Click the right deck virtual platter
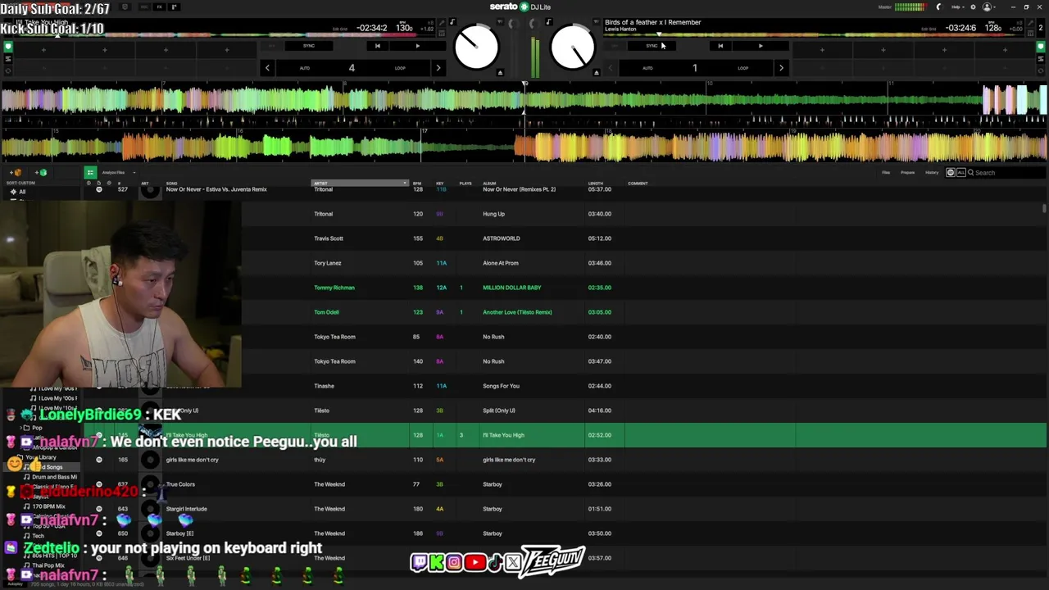Screen dimensions: 1049x590 (x=573, y=47)
